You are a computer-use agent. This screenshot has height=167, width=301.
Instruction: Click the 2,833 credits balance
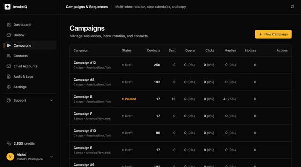[x=24, y=143]
